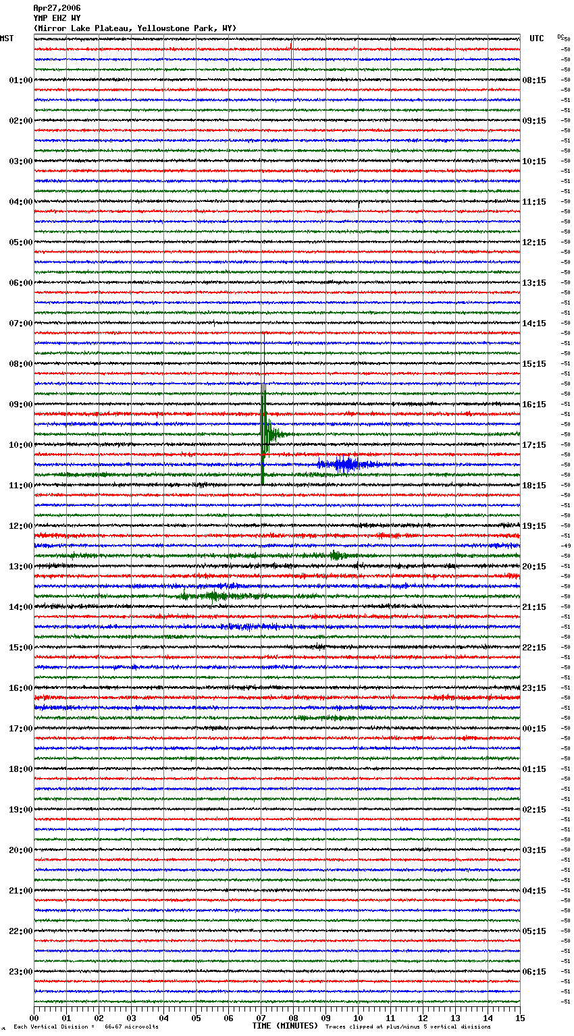Click the 00:15 UTC row label
The height and width of the screenshot is (1036, 574).
pyautogui.click(x=534, y=729)
